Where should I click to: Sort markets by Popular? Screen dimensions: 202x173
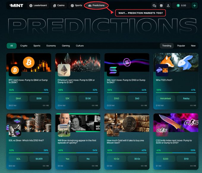[x=181, y=46]
